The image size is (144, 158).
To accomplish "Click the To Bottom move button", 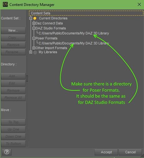I will [x=13, y=144].
